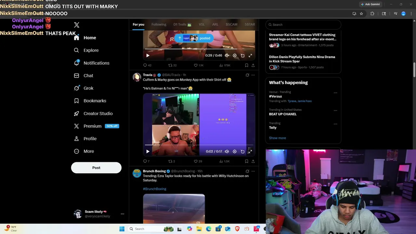Open options for #Verzuz trend
Viewport: 416px width, 234px height.
tap(335, 93)
